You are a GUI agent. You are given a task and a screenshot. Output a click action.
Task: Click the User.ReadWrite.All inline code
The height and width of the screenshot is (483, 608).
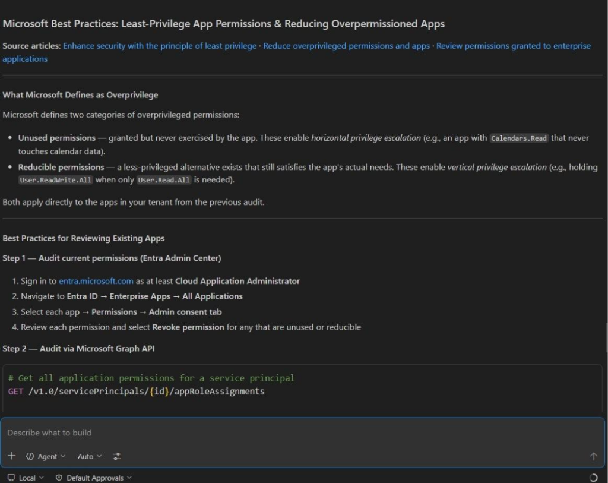(x=55, y=180)
